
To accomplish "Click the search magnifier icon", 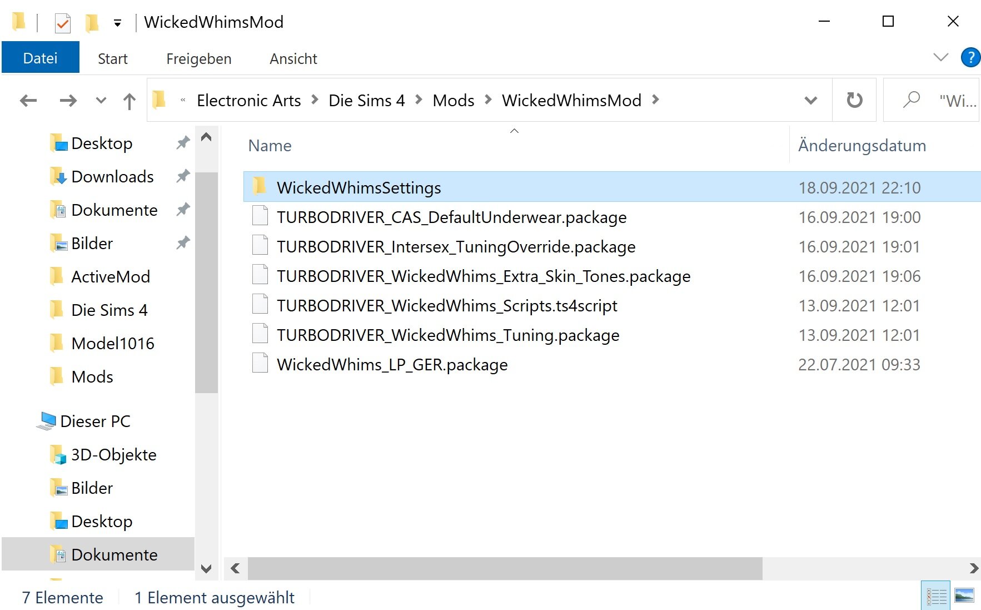I will 911,100.
